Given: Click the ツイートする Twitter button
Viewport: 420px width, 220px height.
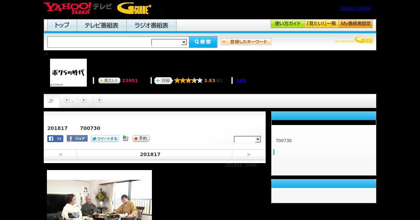Looking at the screenshot, I should click(105, 139).
